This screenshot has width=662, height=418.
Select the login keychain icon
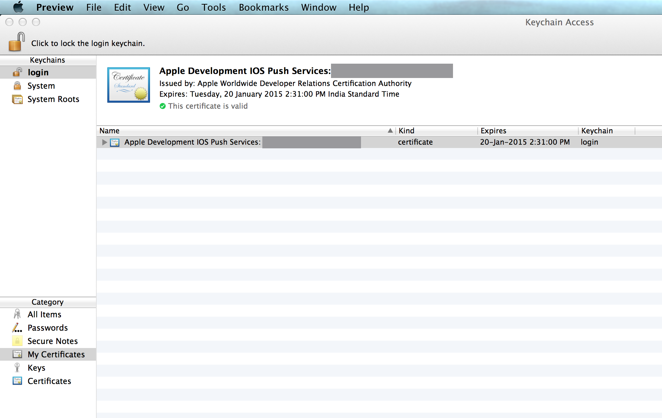coord(17,72)
